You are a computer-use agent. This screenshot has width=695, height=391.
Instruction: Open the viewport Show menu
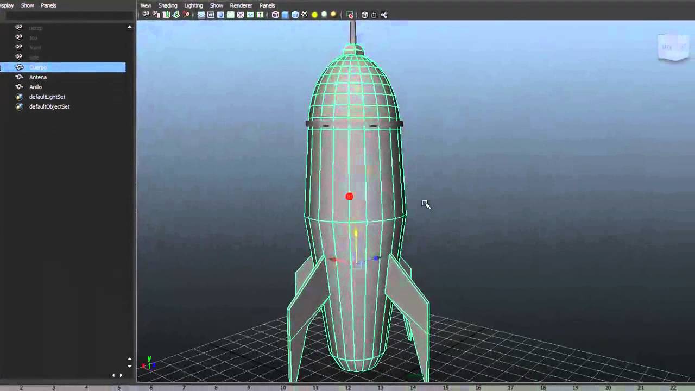217,5
